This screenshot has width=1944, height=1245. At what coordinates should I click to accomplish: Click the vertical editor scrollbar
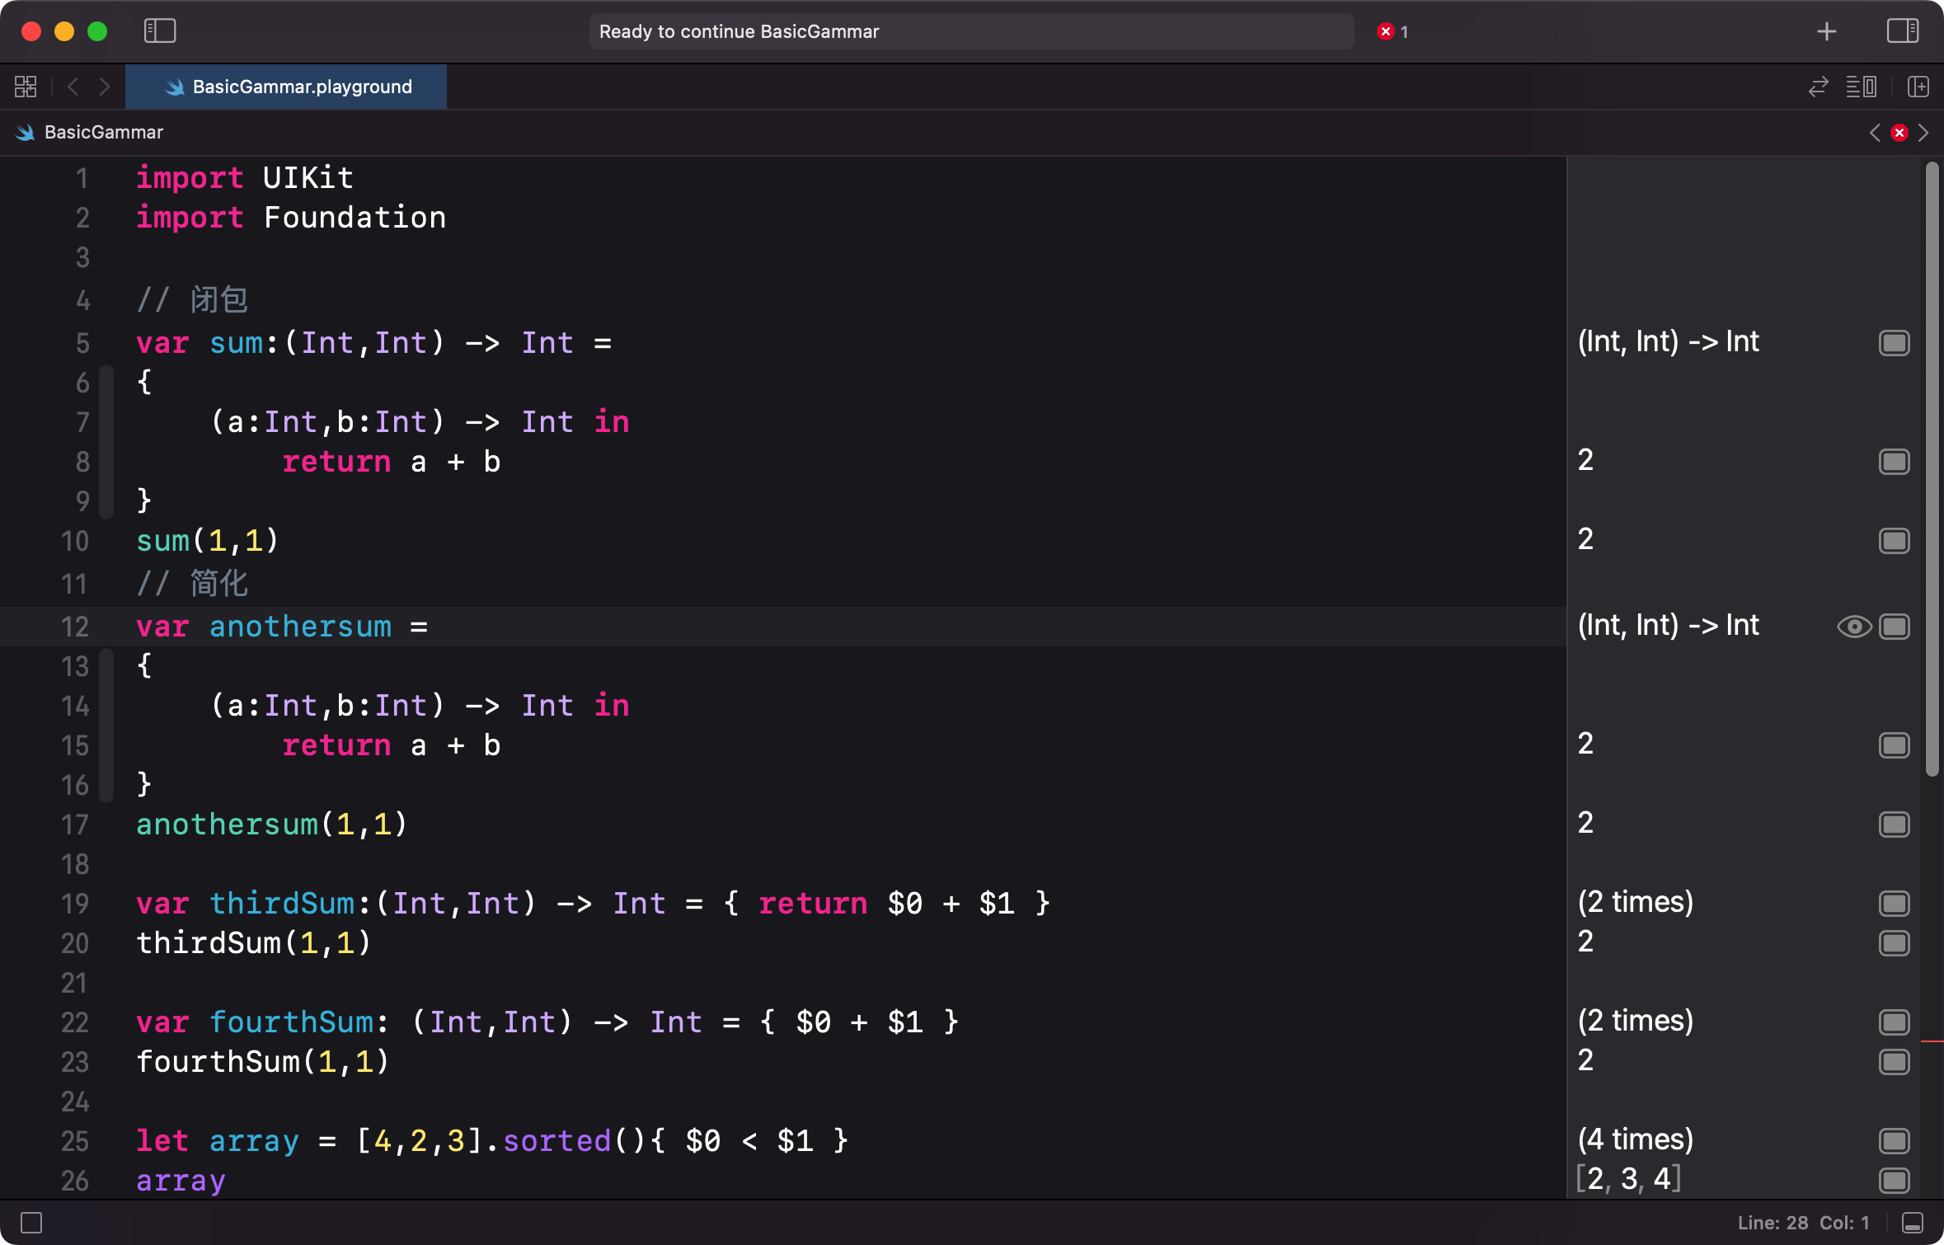click(x=1932, y=468)
